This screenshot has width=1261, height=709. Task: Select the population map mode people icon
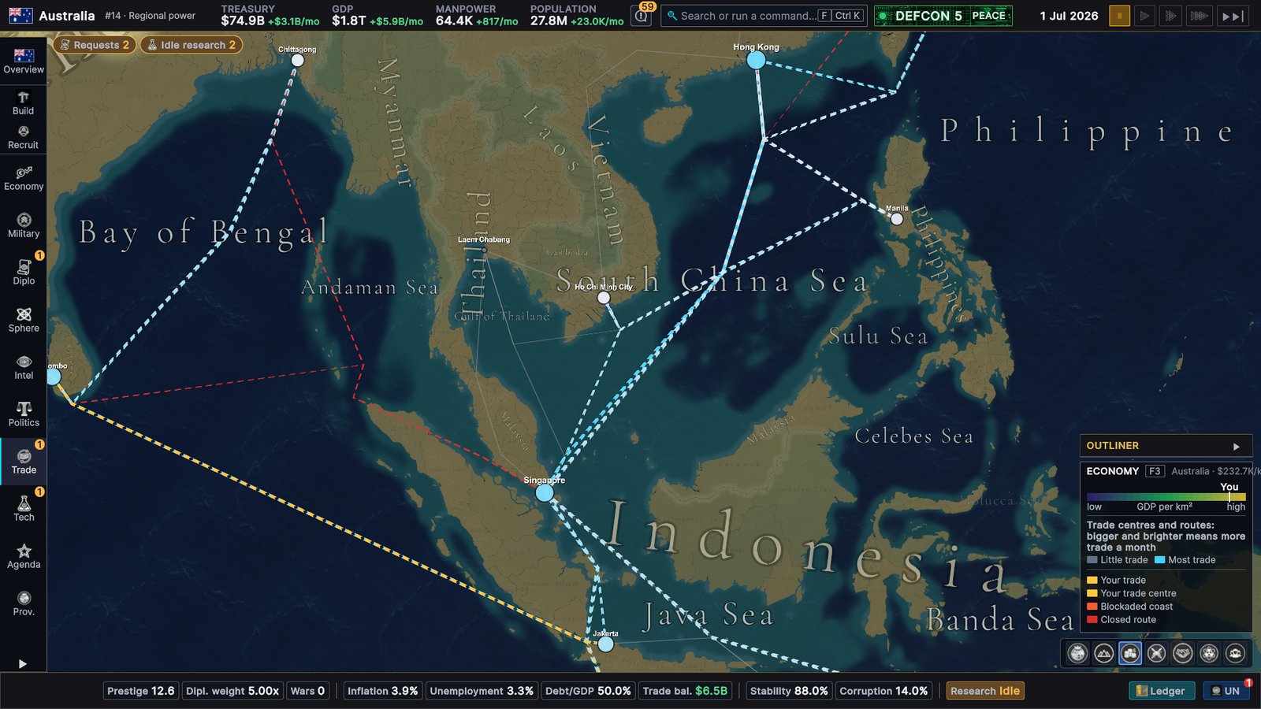coord(1235,653)
